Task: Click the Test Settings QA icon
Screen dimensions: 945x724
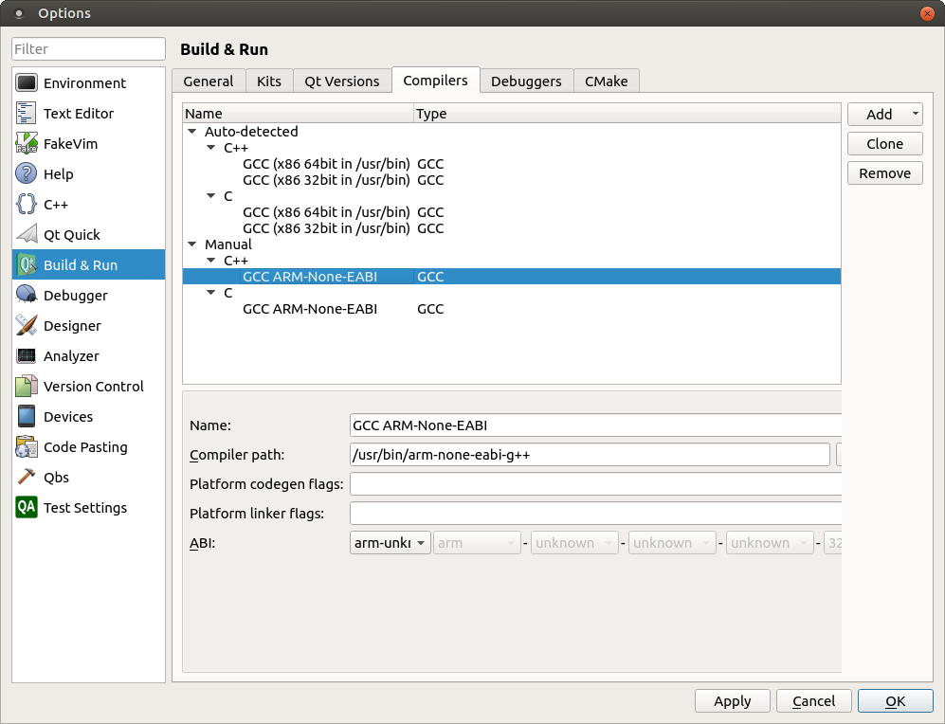Action: click(27, 508)
